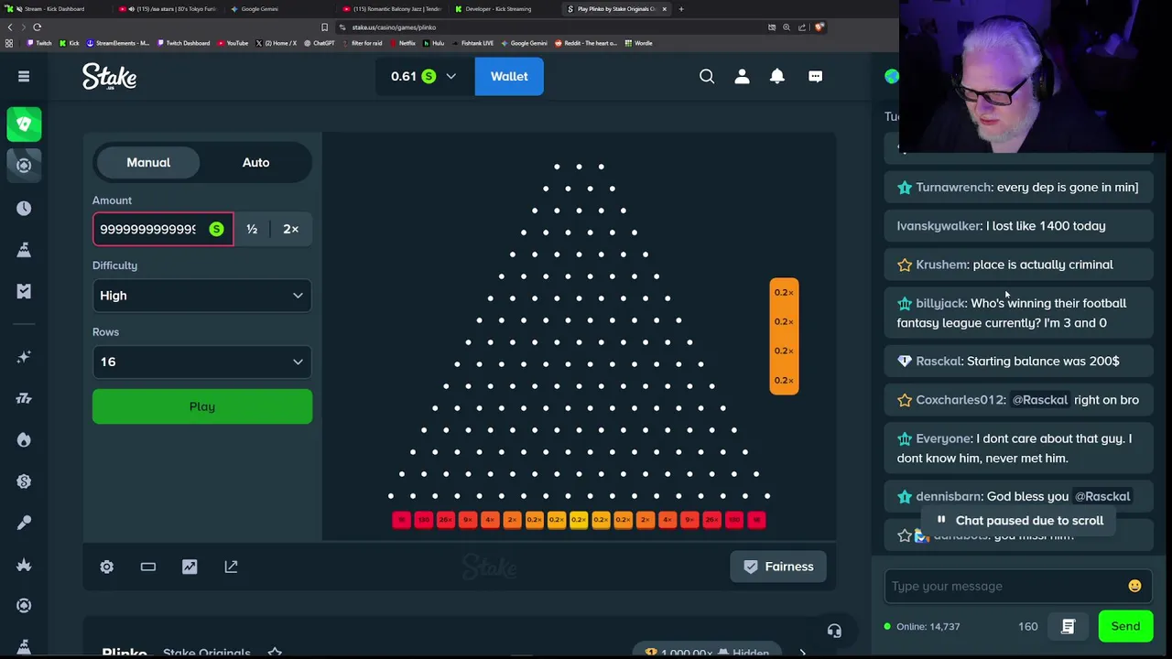Open the Stake Originals badge icon in sidebar

pyautogui.click(x=24, y=481)
